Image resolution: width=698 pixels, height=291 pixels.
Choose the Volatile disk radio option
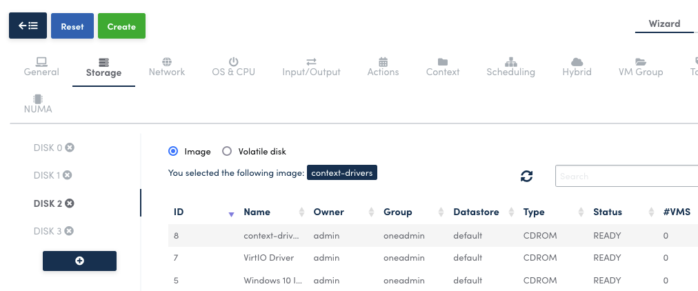227,151
